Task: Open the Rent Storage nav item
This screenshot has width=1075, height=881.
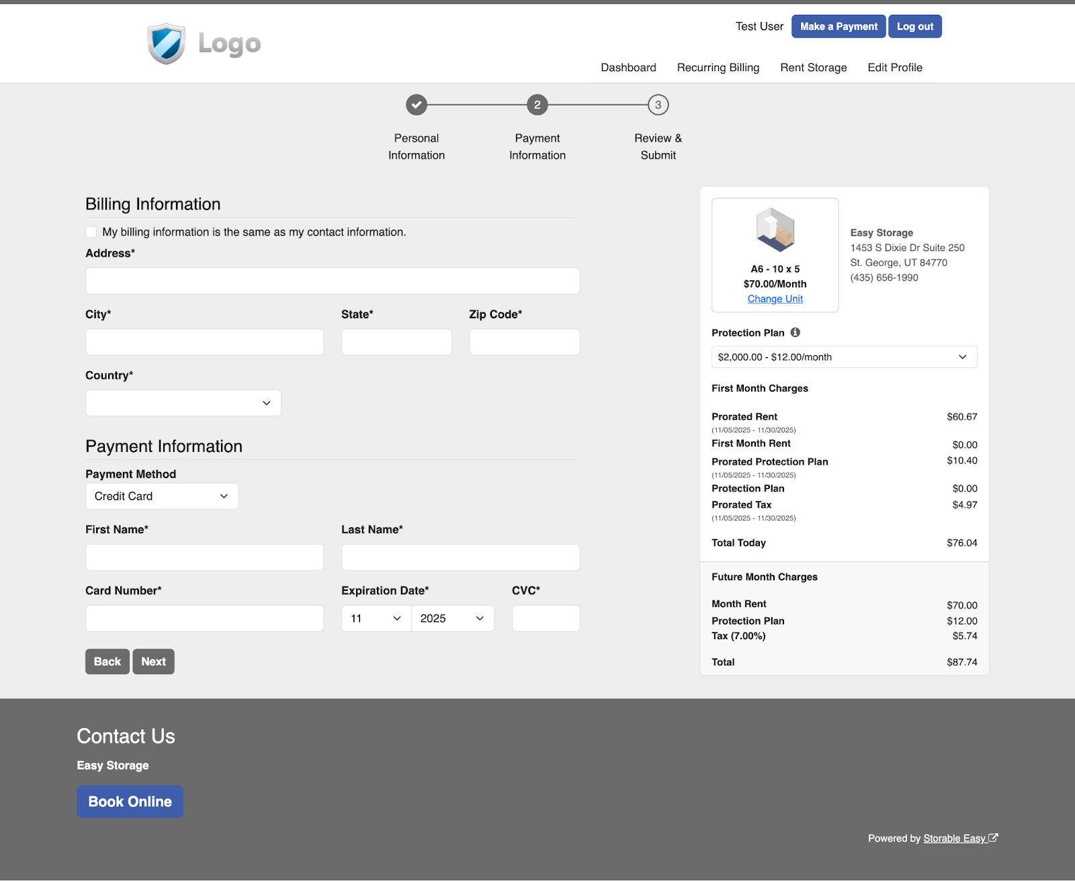Action: pyautogui.click(x=813, y=68)
